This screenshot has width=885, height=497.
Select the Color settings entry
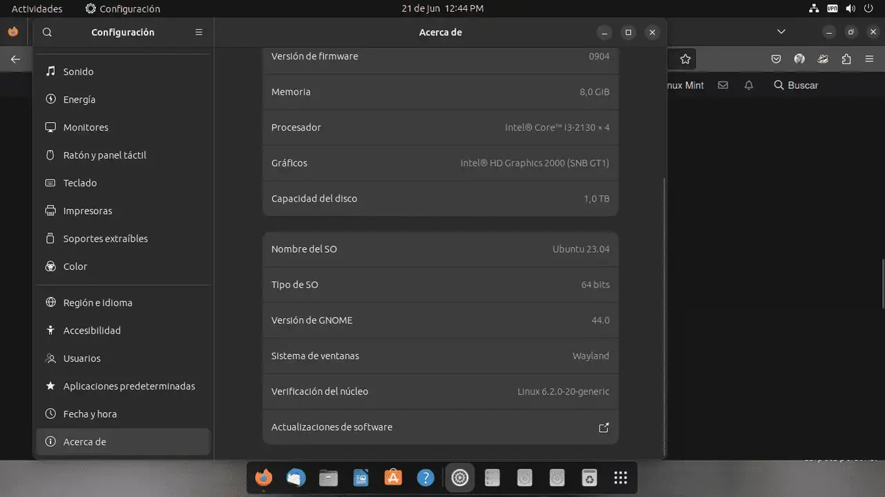123,266
